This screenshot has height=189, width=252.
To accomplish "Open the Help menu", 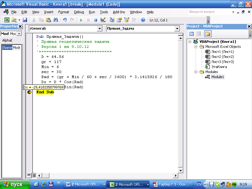I will 150,12.
